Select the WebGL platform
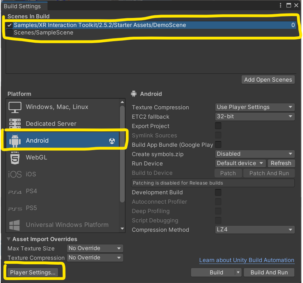Viewport: 303px width, 283px height. click(63, 158)
